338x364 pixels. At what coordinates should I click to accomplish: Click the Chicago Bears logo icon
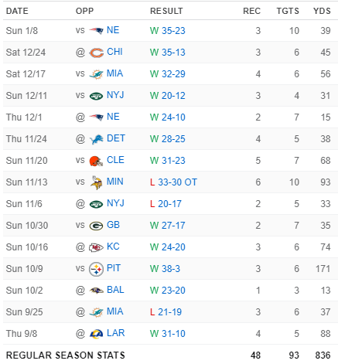click(x=96, y=53)
